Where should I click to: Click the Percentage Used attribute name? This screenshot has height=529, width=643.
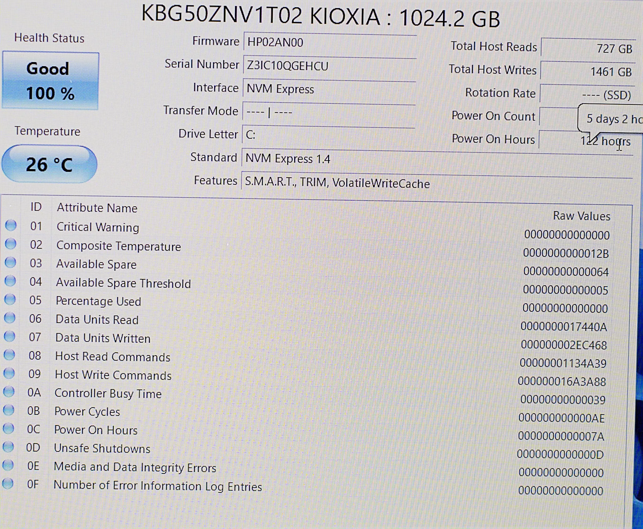[x=99, y=301]
